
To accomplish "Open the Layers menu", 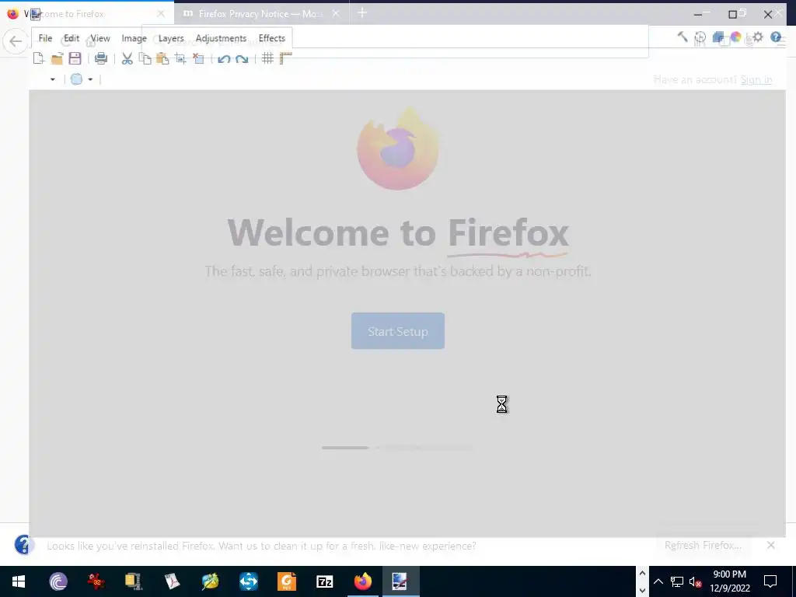I will coord(171,38).
